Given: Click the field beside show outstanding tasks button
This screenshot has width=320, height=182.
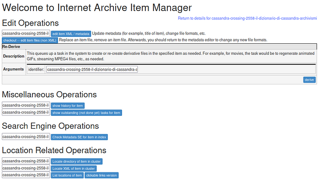Looking at the screenshot, I should point(26,112).
